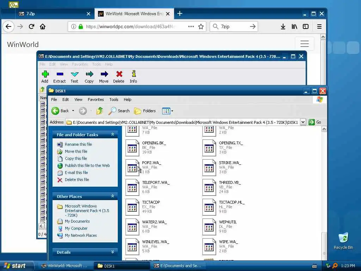The width and height of the screenshot is (361, 271).
Task: Click the Explorer file list scrollbar up arrow
Action: click(324, 129)
